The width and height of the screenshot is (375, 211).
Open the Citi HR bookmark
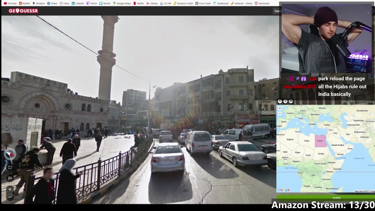coord(166,3)
